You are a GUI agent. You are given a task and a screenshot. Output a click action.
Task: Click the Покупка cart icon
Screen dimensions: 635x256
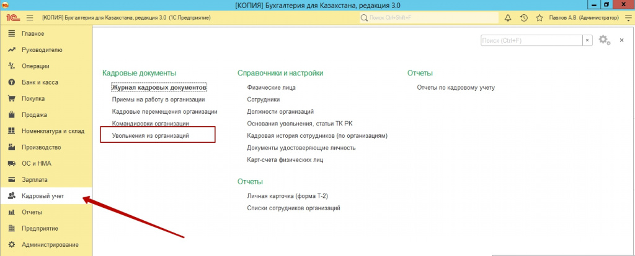(12, 98)
